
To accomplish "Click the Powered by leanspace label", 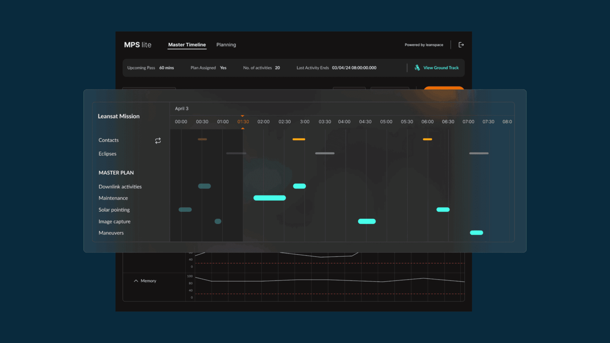I will point(424,45).
